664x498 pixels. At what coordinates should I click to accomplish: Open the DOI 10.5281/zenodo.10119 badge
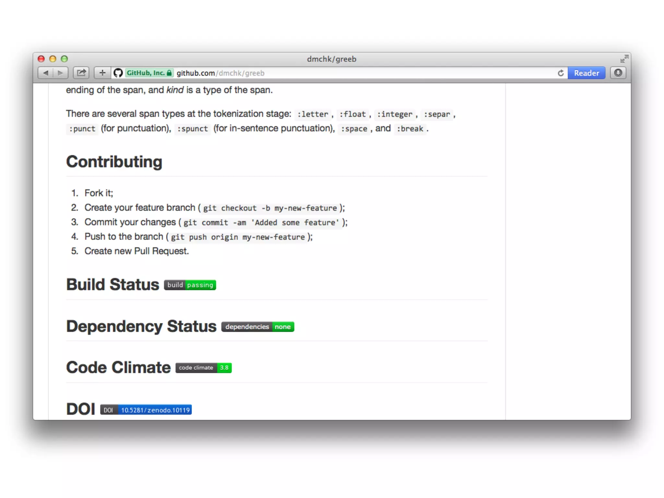(x=146, y=410)
